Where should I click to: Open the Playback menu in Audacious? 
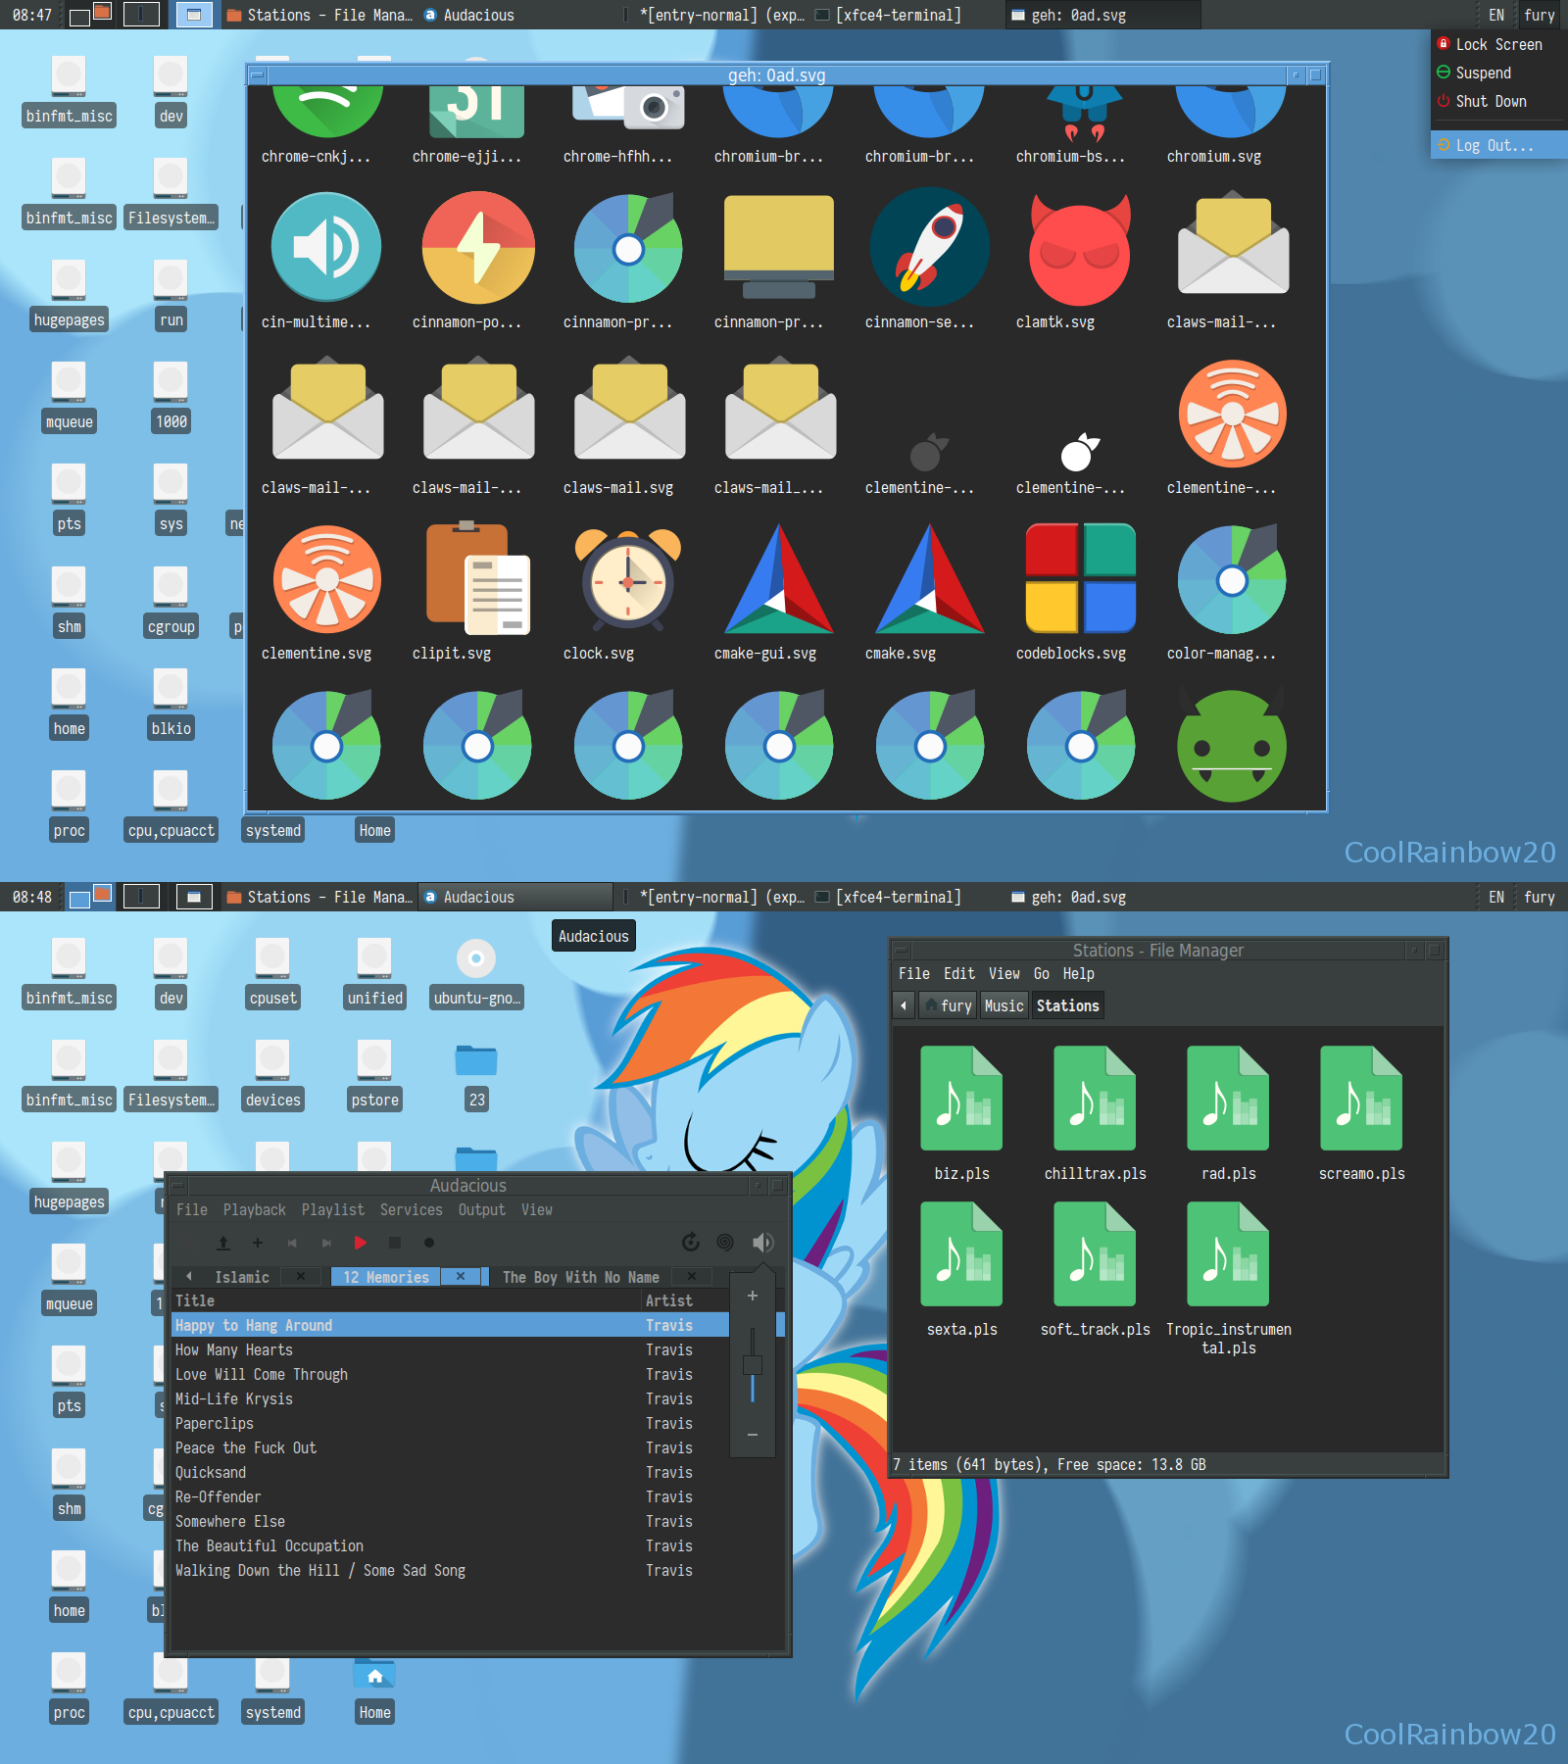255,1210
